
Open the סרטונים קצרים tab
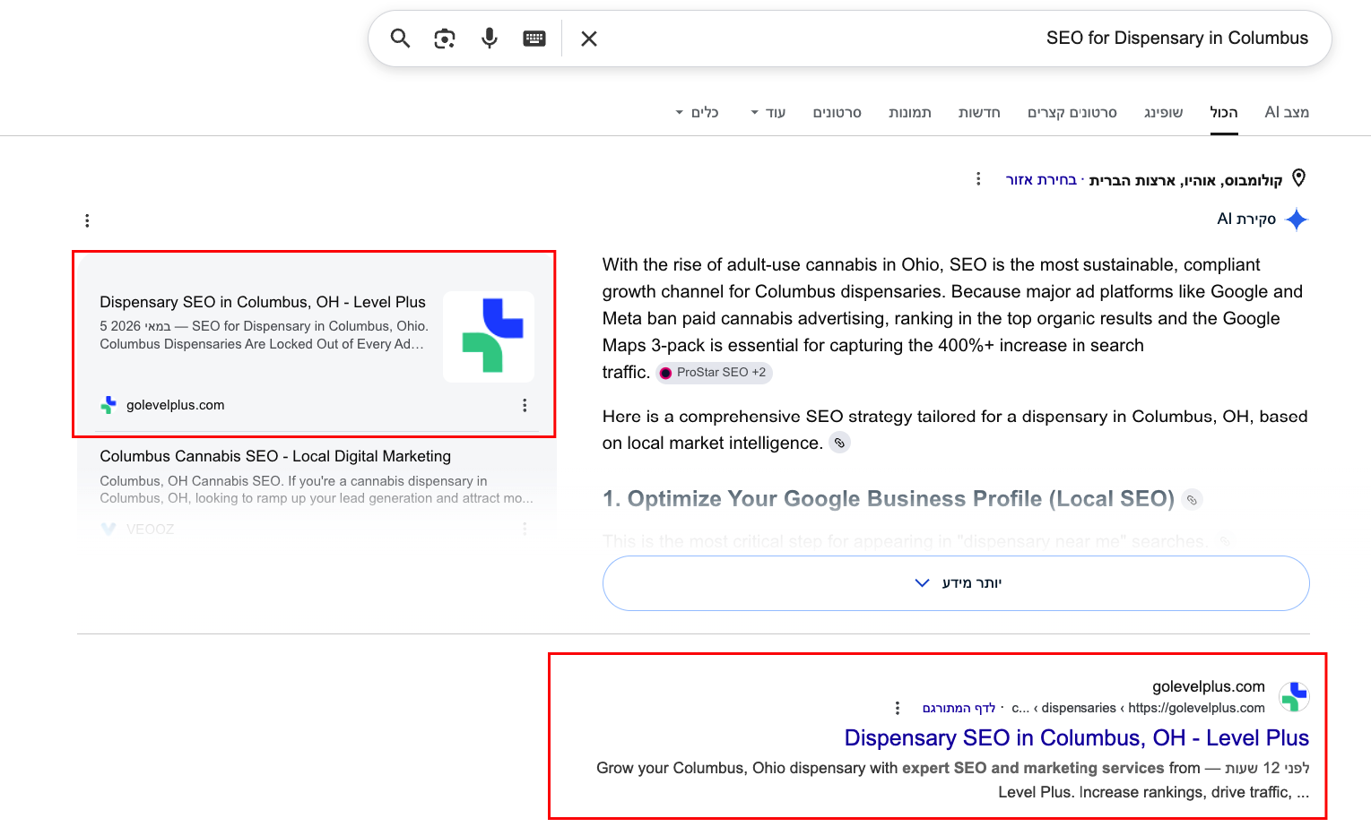(x=1072, y=112)
